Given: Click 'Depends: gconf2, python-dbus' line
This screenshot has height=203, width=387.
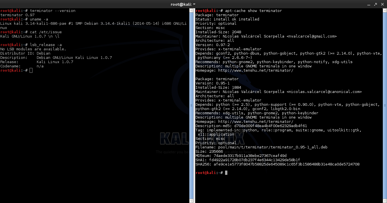Looking at the screenshot, I should tap(289, 53).
